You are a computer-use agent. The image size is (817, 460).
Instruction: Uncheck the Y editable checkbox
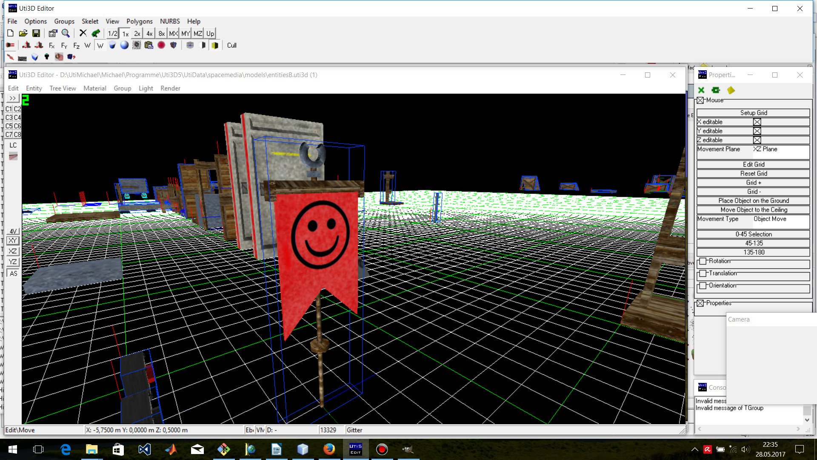pos(757,131)
